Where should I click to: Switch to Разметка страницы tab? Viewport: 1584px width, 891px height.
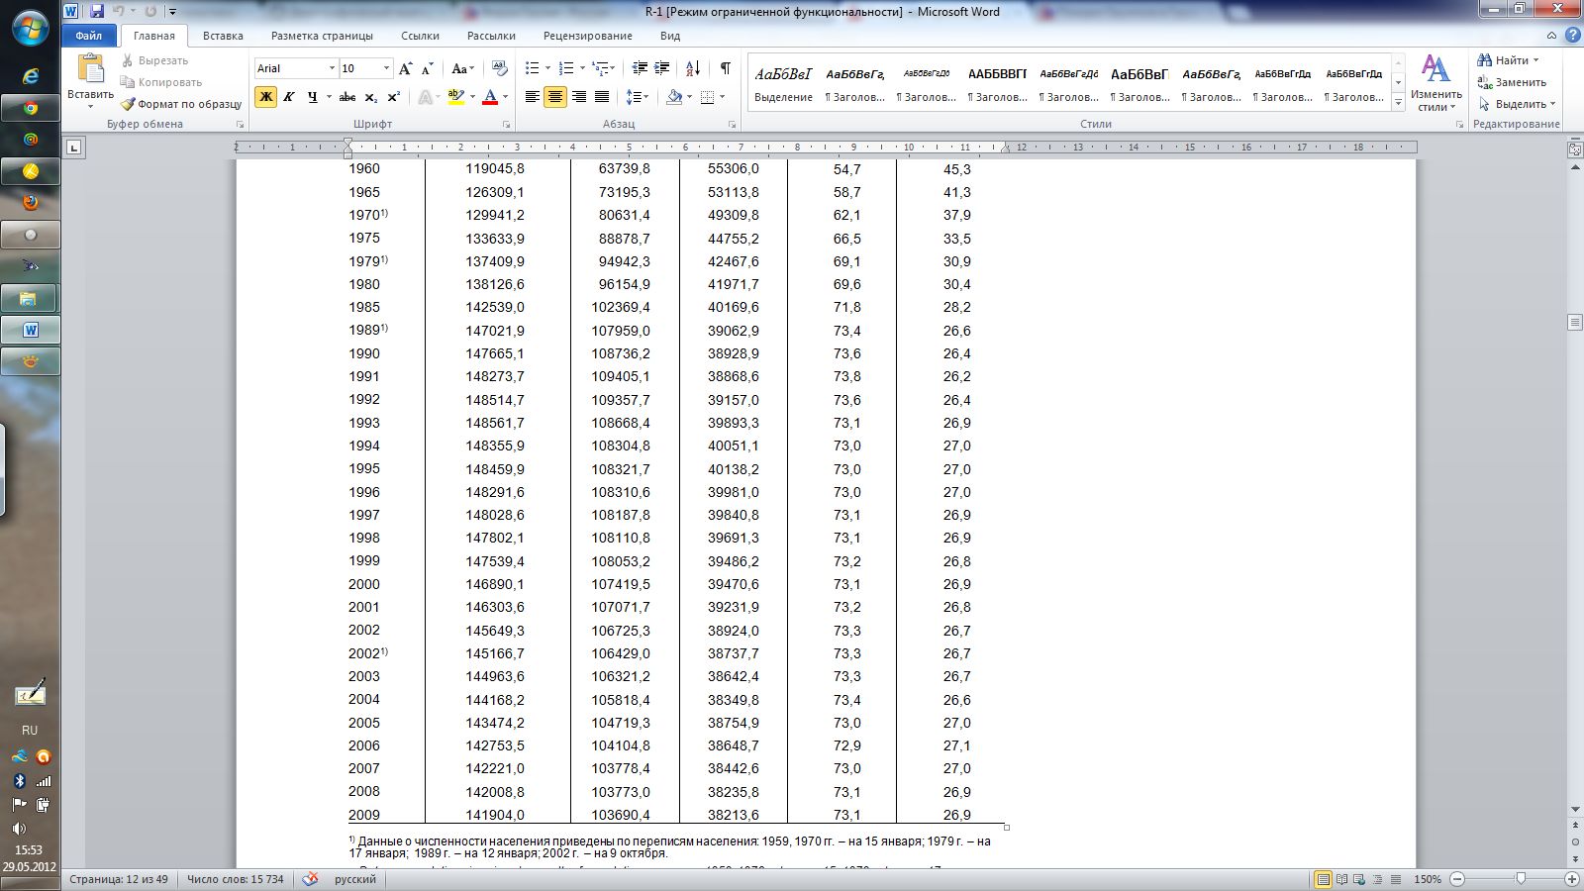[322, 36]
